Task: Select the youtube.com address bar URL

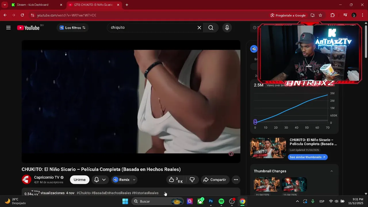Action: pos(67,15)
